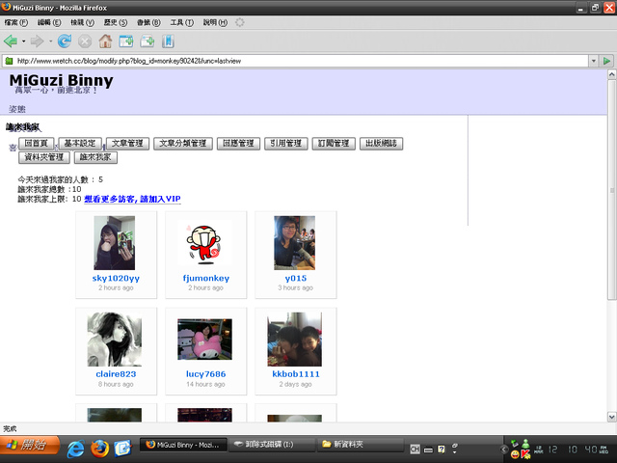Open the Windows 開始 Start button

click(30, 445)
